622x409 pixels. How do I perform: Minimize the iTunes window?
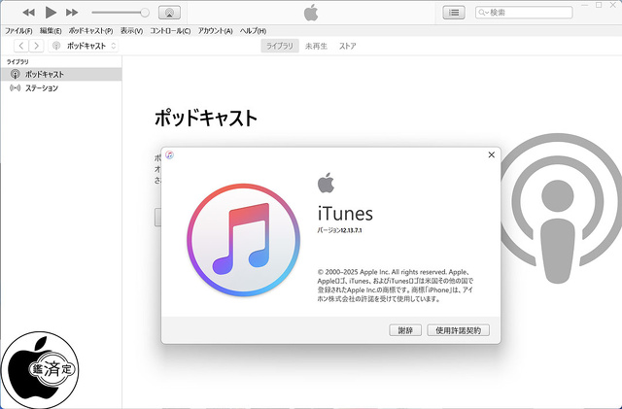584,5
